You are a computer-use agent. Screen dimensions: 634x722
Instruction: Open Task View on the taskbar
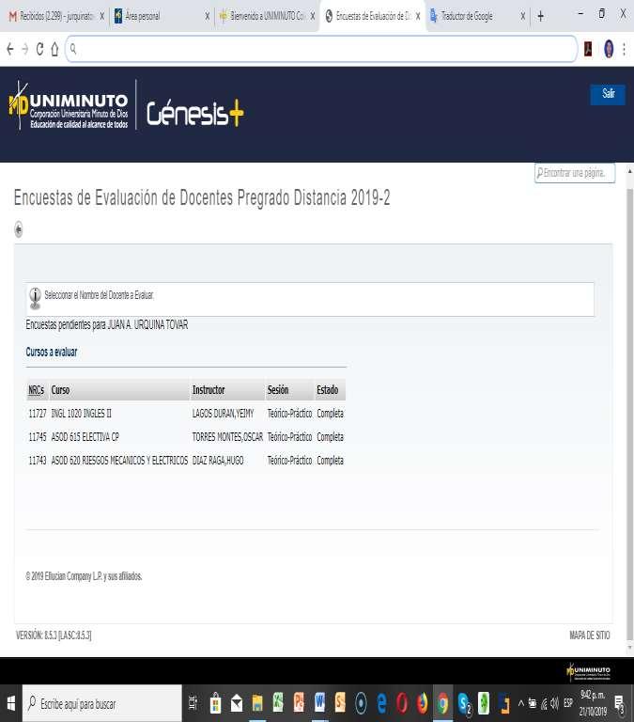[x=193, y=703]
